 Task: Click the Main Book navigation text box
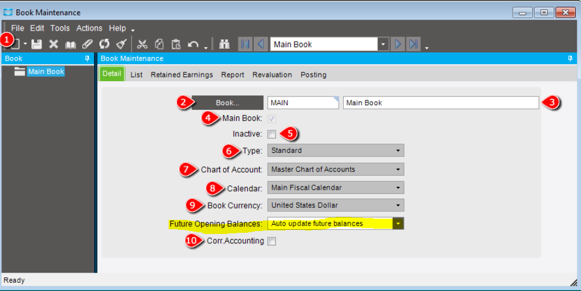click(324, 45)
